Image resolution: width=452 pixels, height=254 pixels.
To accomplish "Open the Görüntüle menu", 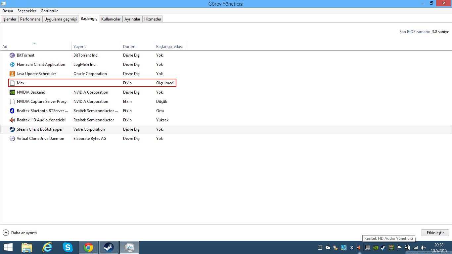I will pos(50,11).
